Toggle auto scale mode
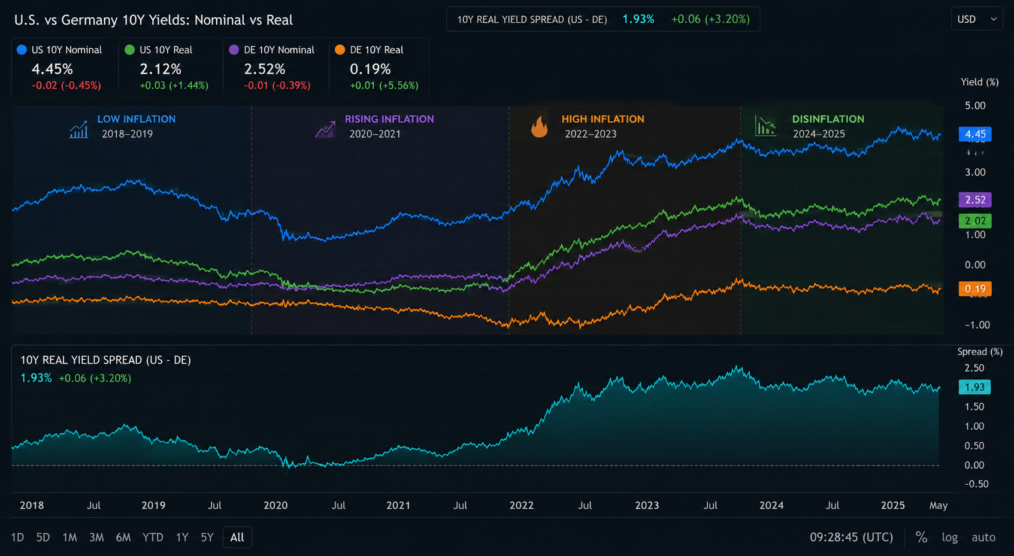The image size is (1014, 556). [983, 537]
